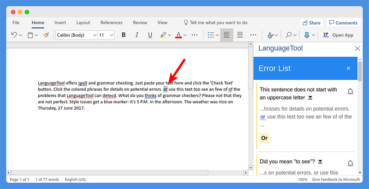
Task: Apply the 'Or' suggestion
Action: [x=264, y=138]
